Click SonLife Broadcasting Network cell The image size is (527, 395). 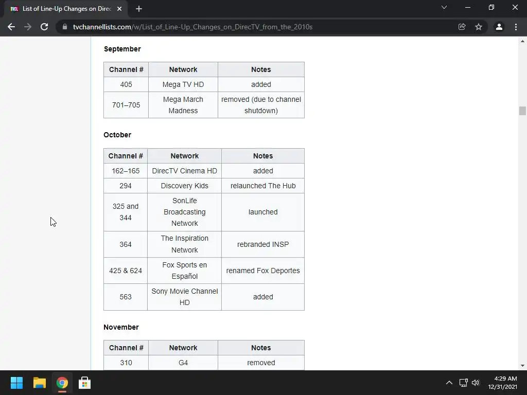tap(185, 212)
